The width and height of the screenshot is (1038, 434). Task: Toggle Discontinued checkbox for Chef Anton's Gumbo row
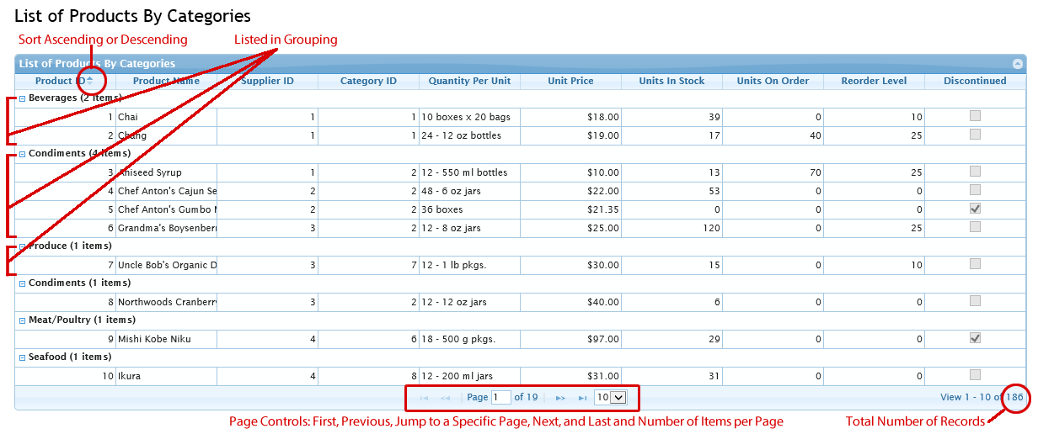[x=975, y=209]
